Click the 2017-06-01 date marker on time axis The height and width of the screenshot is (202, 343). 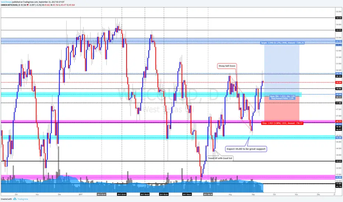coord(187,194)
